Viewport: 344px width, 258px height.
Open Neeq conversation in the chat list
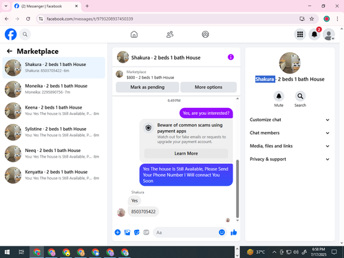click(x=54, y=153)
